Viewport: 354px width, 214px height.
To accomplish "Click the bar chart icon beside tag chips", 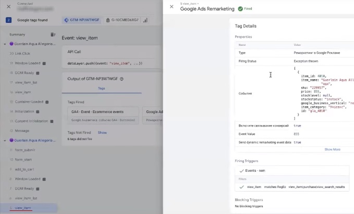I will point(145,20).
